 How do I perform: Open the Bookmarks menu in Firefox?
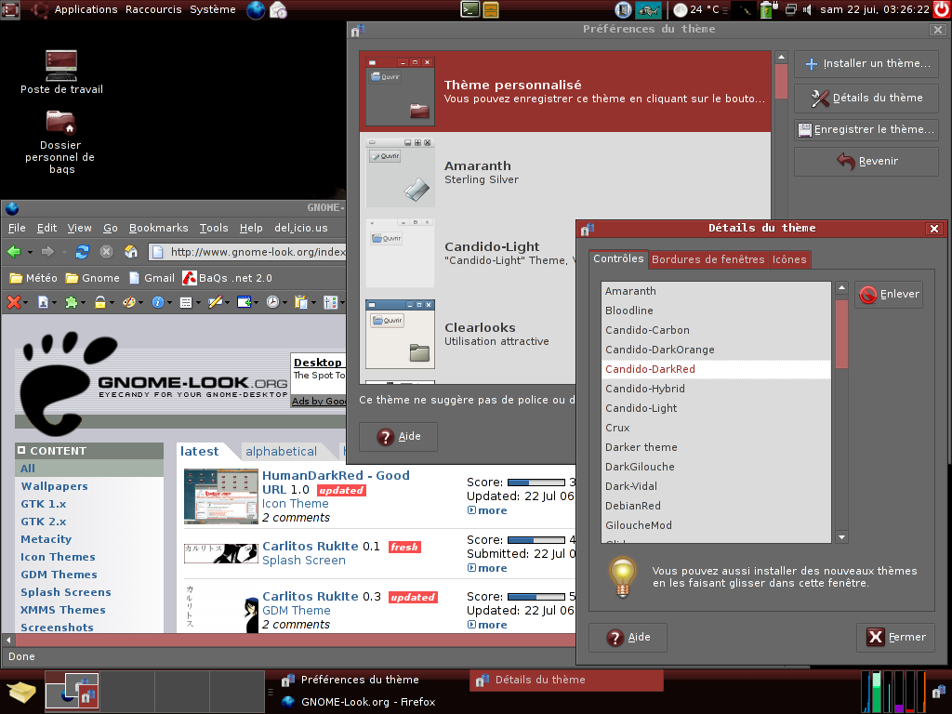(x=158, y=228)
